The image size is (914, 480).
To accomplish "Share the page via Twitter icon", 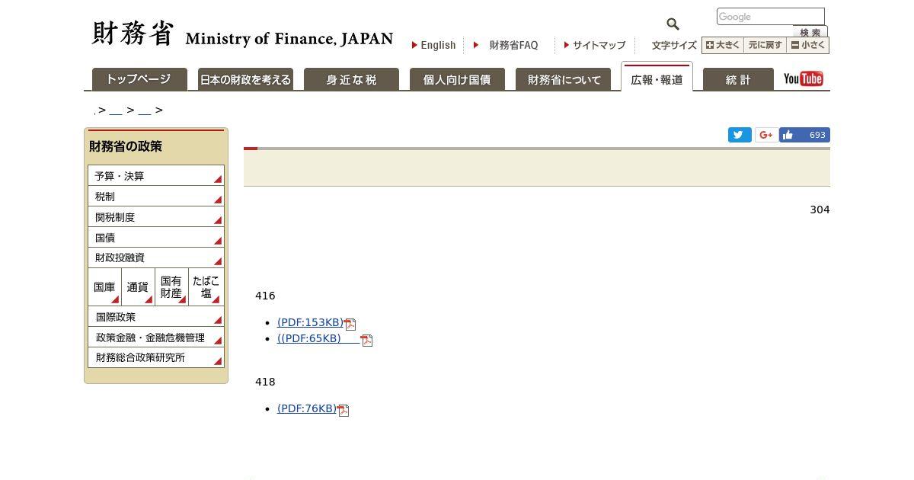I will [740, 135].
